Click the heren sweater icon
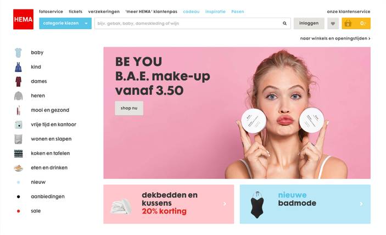 coord(19,96)
